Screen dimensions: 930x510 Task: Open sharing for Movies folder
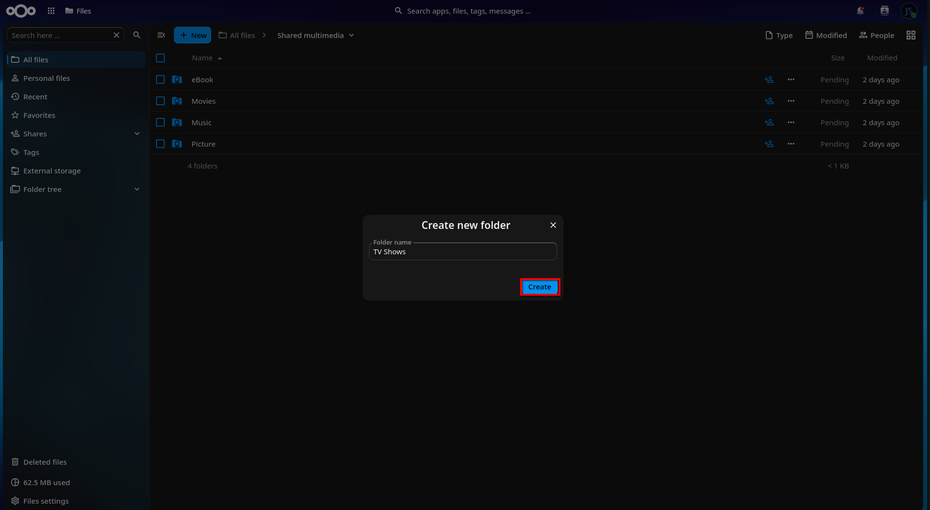[769, 101]
